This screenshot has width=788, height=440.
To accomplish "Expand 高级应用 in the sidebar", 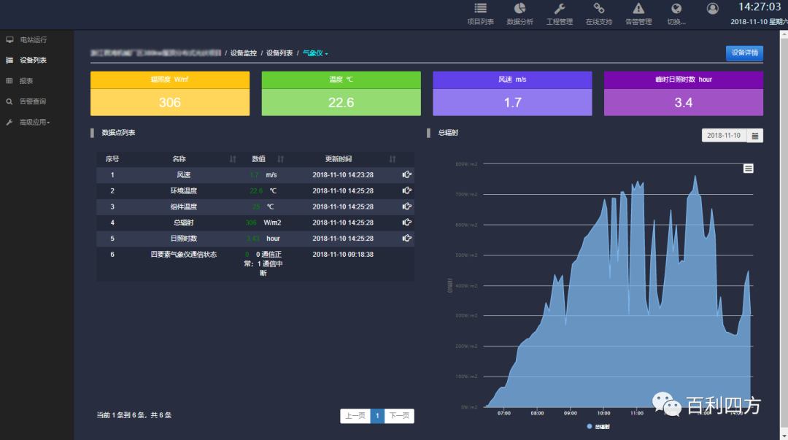I will click(x=34, y=122).
